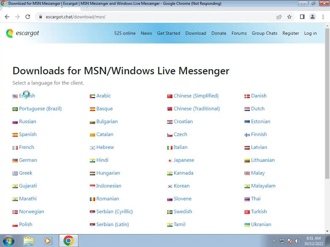Select Thai language download
The width and height of the screenshot is (330, 247).
click(x=256, y=199)
